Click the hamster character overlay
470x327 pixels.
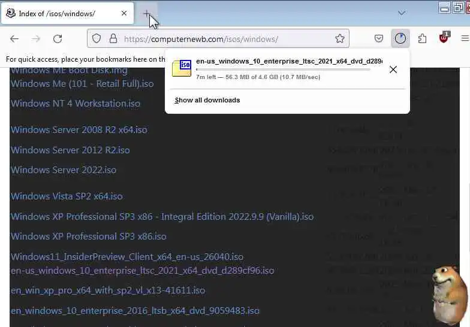[x=448, y=295]
